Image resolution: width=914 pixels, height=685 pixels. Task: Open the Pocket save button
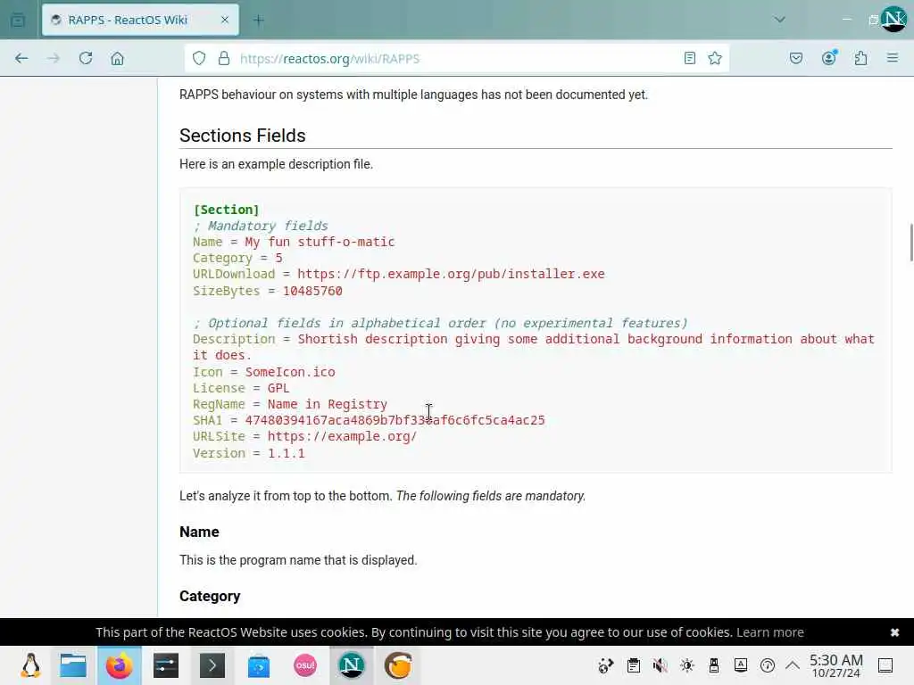tap(795, 58)
